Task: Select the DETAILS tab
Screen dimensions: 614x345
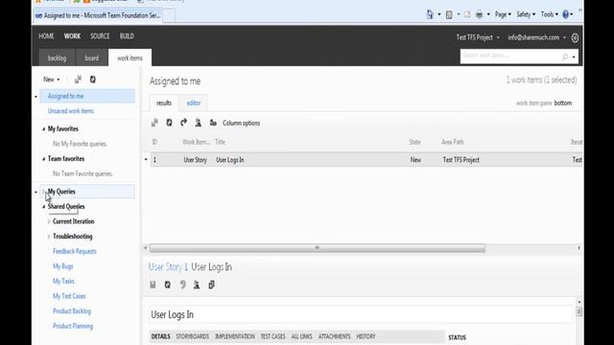Action: coord(160,336)
